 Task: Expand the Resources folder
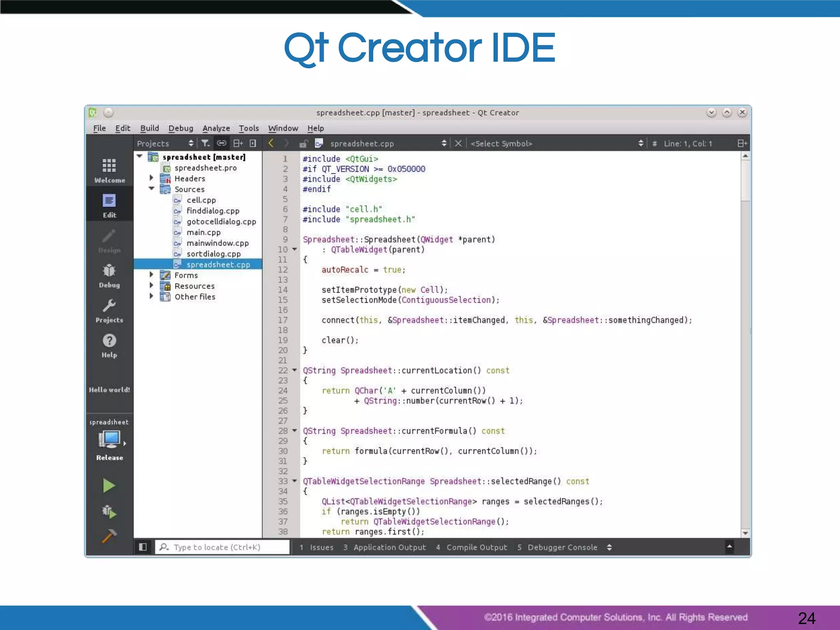tap(151, 285)
